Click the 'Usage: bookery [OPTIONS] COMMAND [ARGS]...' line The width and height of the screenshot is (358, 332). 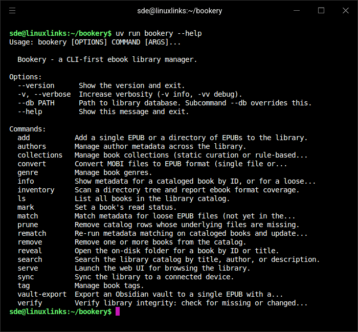click(95, 42)
